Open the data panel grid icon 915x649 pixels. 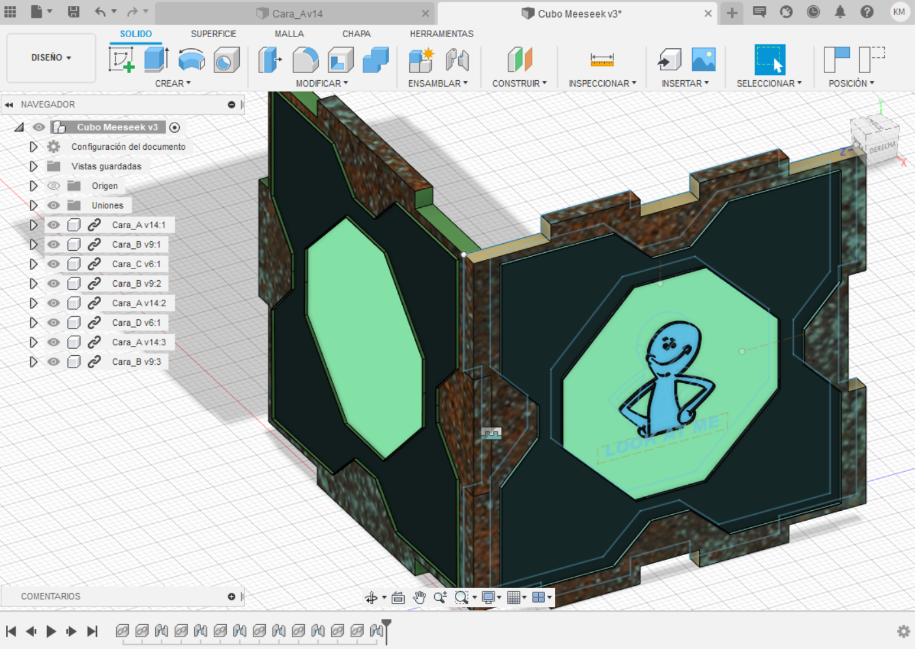coord(10,12)
